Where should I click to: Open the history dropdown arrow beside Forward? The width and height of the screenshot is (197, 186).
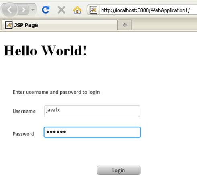pos(33,10)
